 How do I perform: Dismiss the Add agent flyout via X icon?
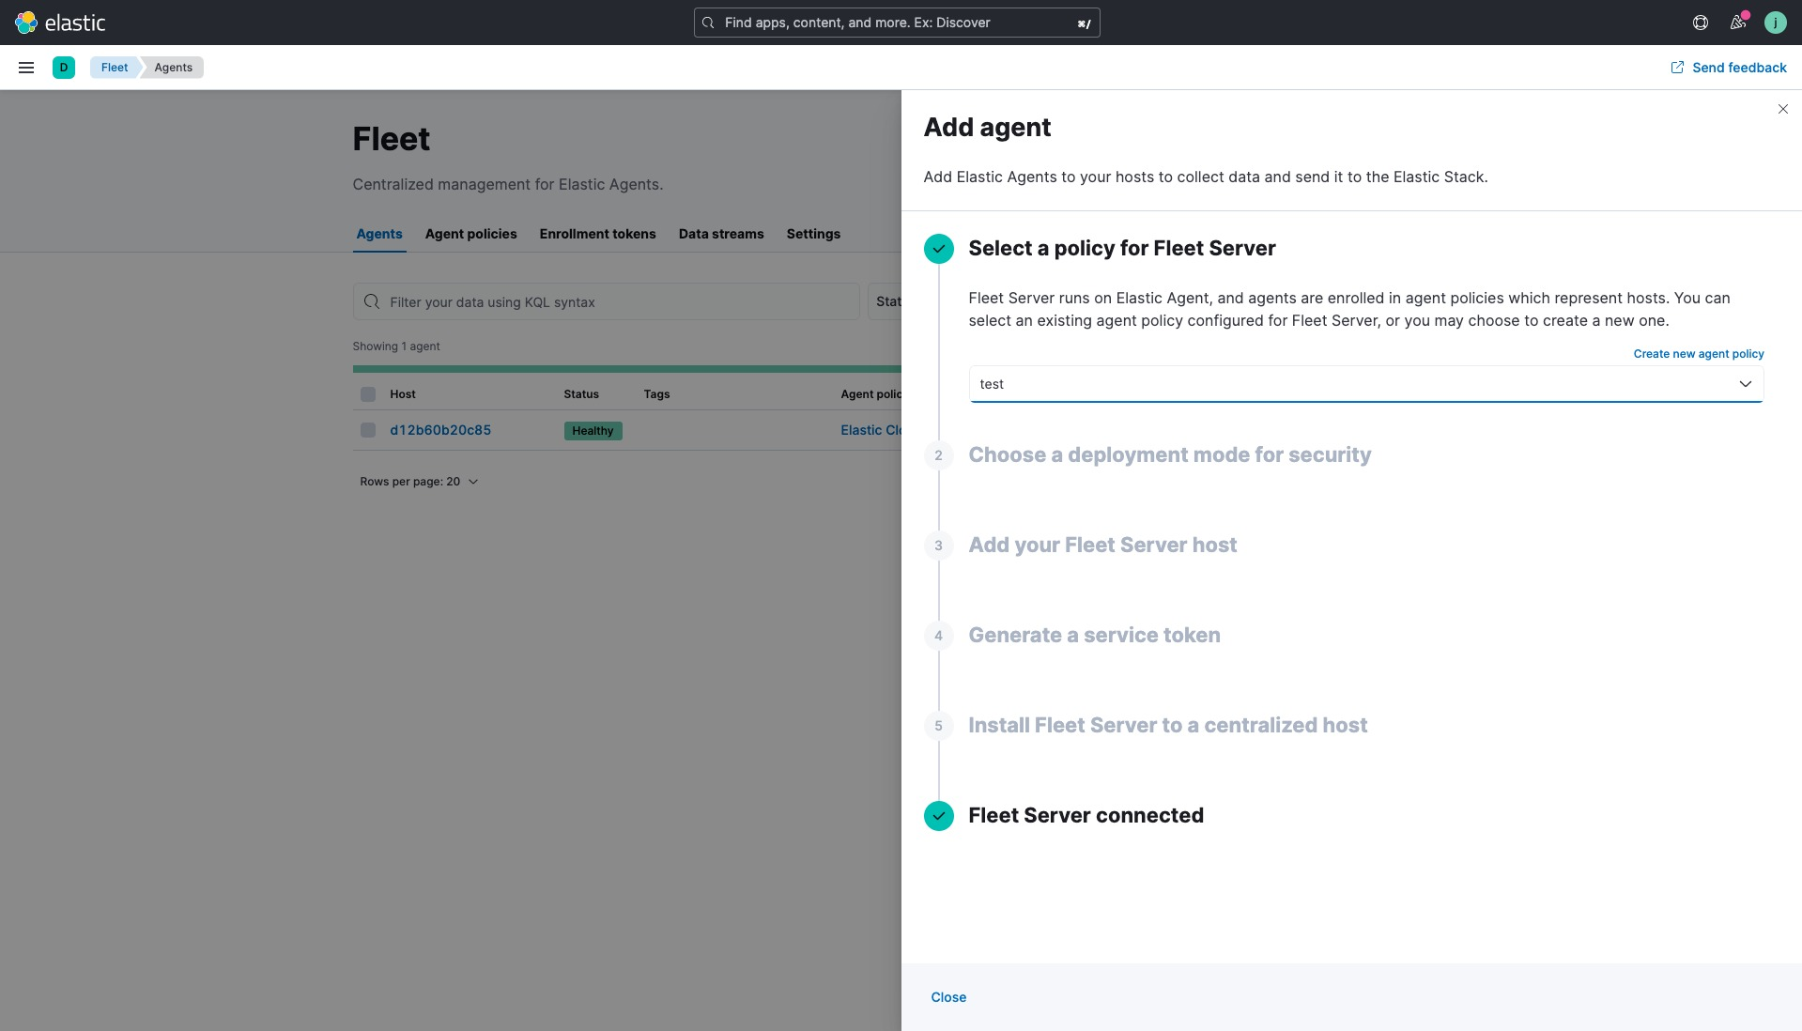[1781, 109]
